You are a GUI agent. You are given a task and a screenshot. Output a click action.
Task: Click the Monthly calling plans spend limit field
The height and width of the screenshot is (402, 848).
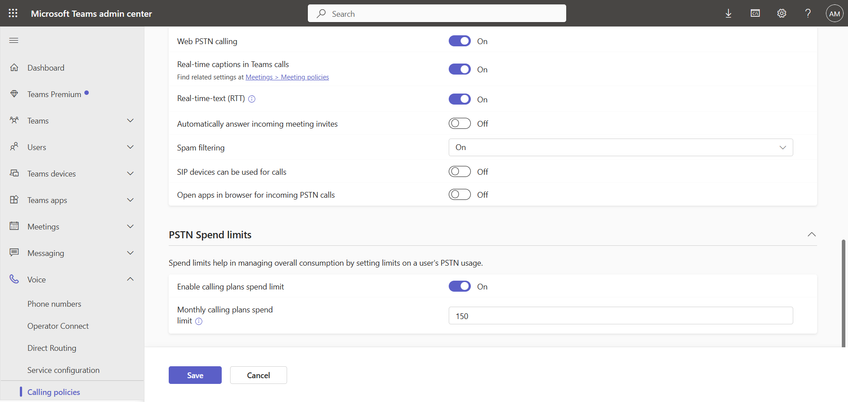click(x=621, y=316)
